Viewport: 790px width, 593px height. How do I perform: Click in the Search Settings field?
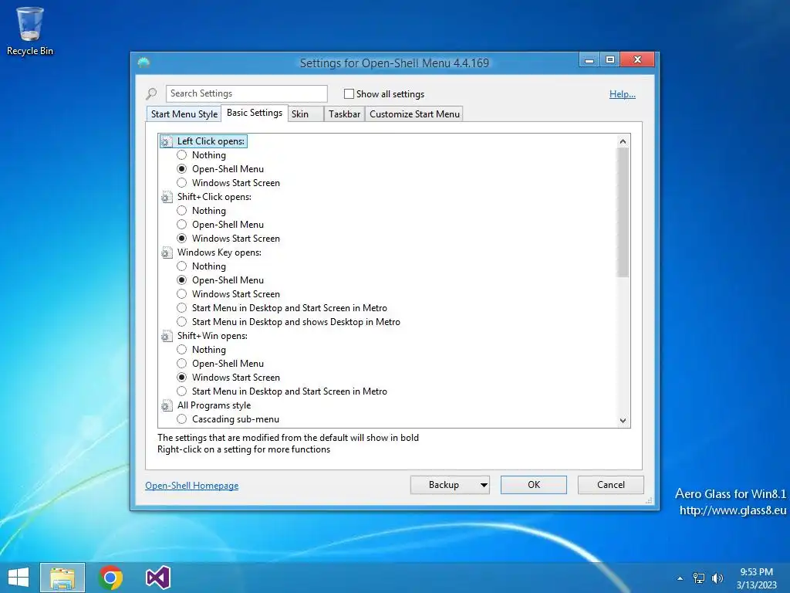(246, 93)
